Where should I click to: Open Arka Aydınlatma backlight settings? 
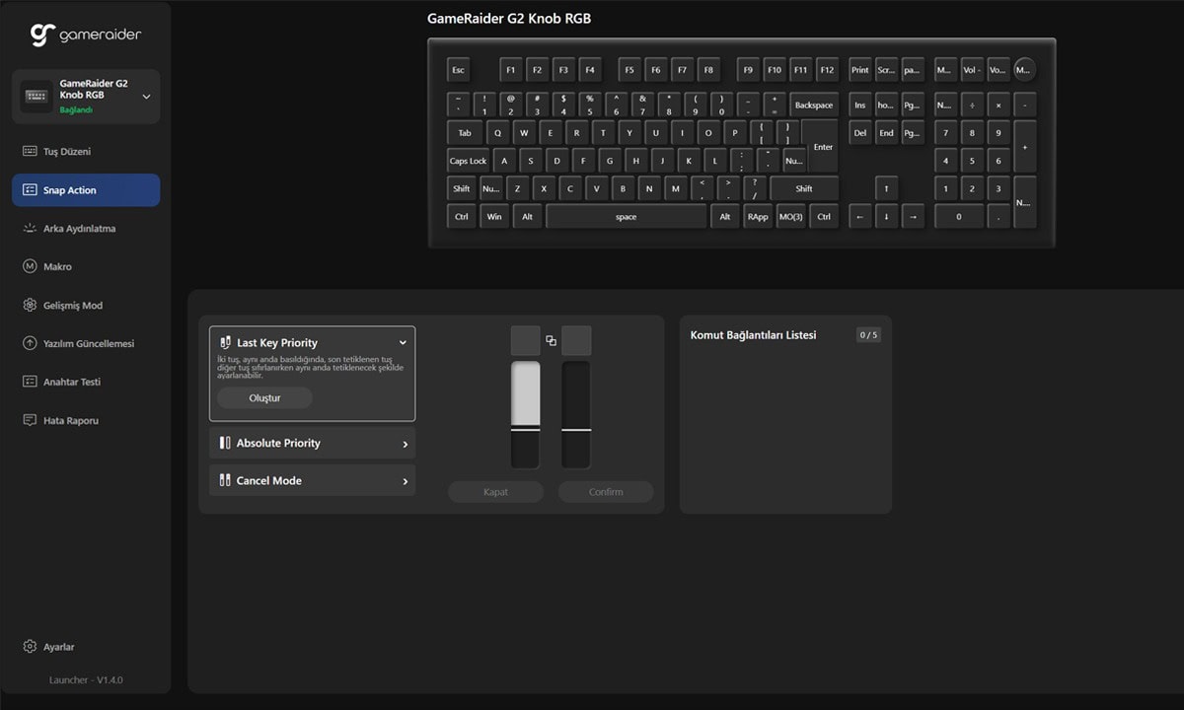pos(86,229)
